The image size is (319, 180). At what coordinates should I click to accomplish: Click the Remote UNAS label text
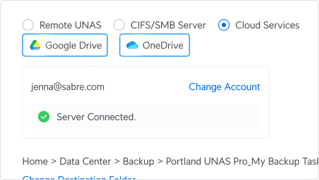(70, 25)
